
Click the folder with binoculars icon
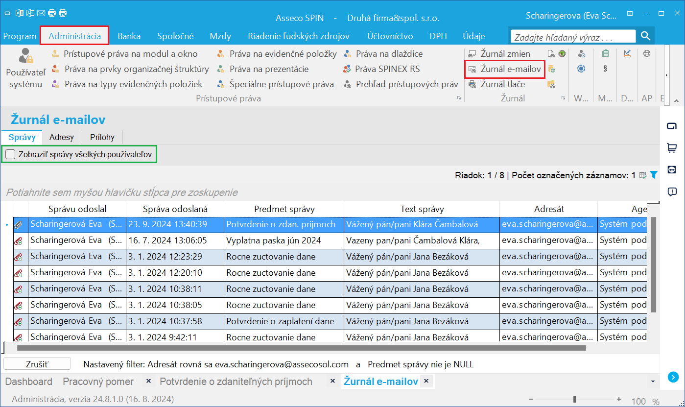[551, 84]
